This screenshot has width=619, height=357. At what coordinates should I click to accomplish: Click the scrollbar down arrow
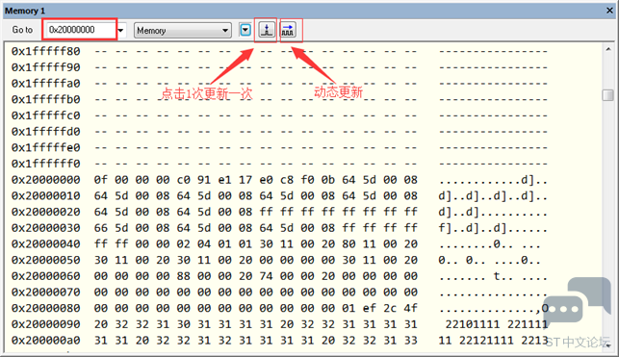click(x=608, y=345)
